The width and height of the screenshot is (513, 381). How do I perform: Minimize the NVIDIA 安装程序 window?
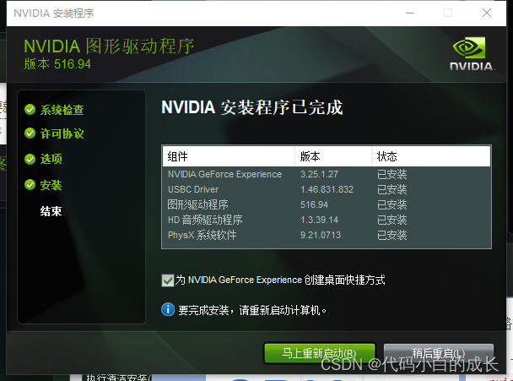click(410, 14)
